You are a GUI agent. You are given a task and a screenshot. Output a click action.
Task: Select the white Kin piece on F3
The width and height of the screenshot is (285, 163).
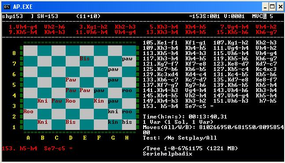coord(99,101)
